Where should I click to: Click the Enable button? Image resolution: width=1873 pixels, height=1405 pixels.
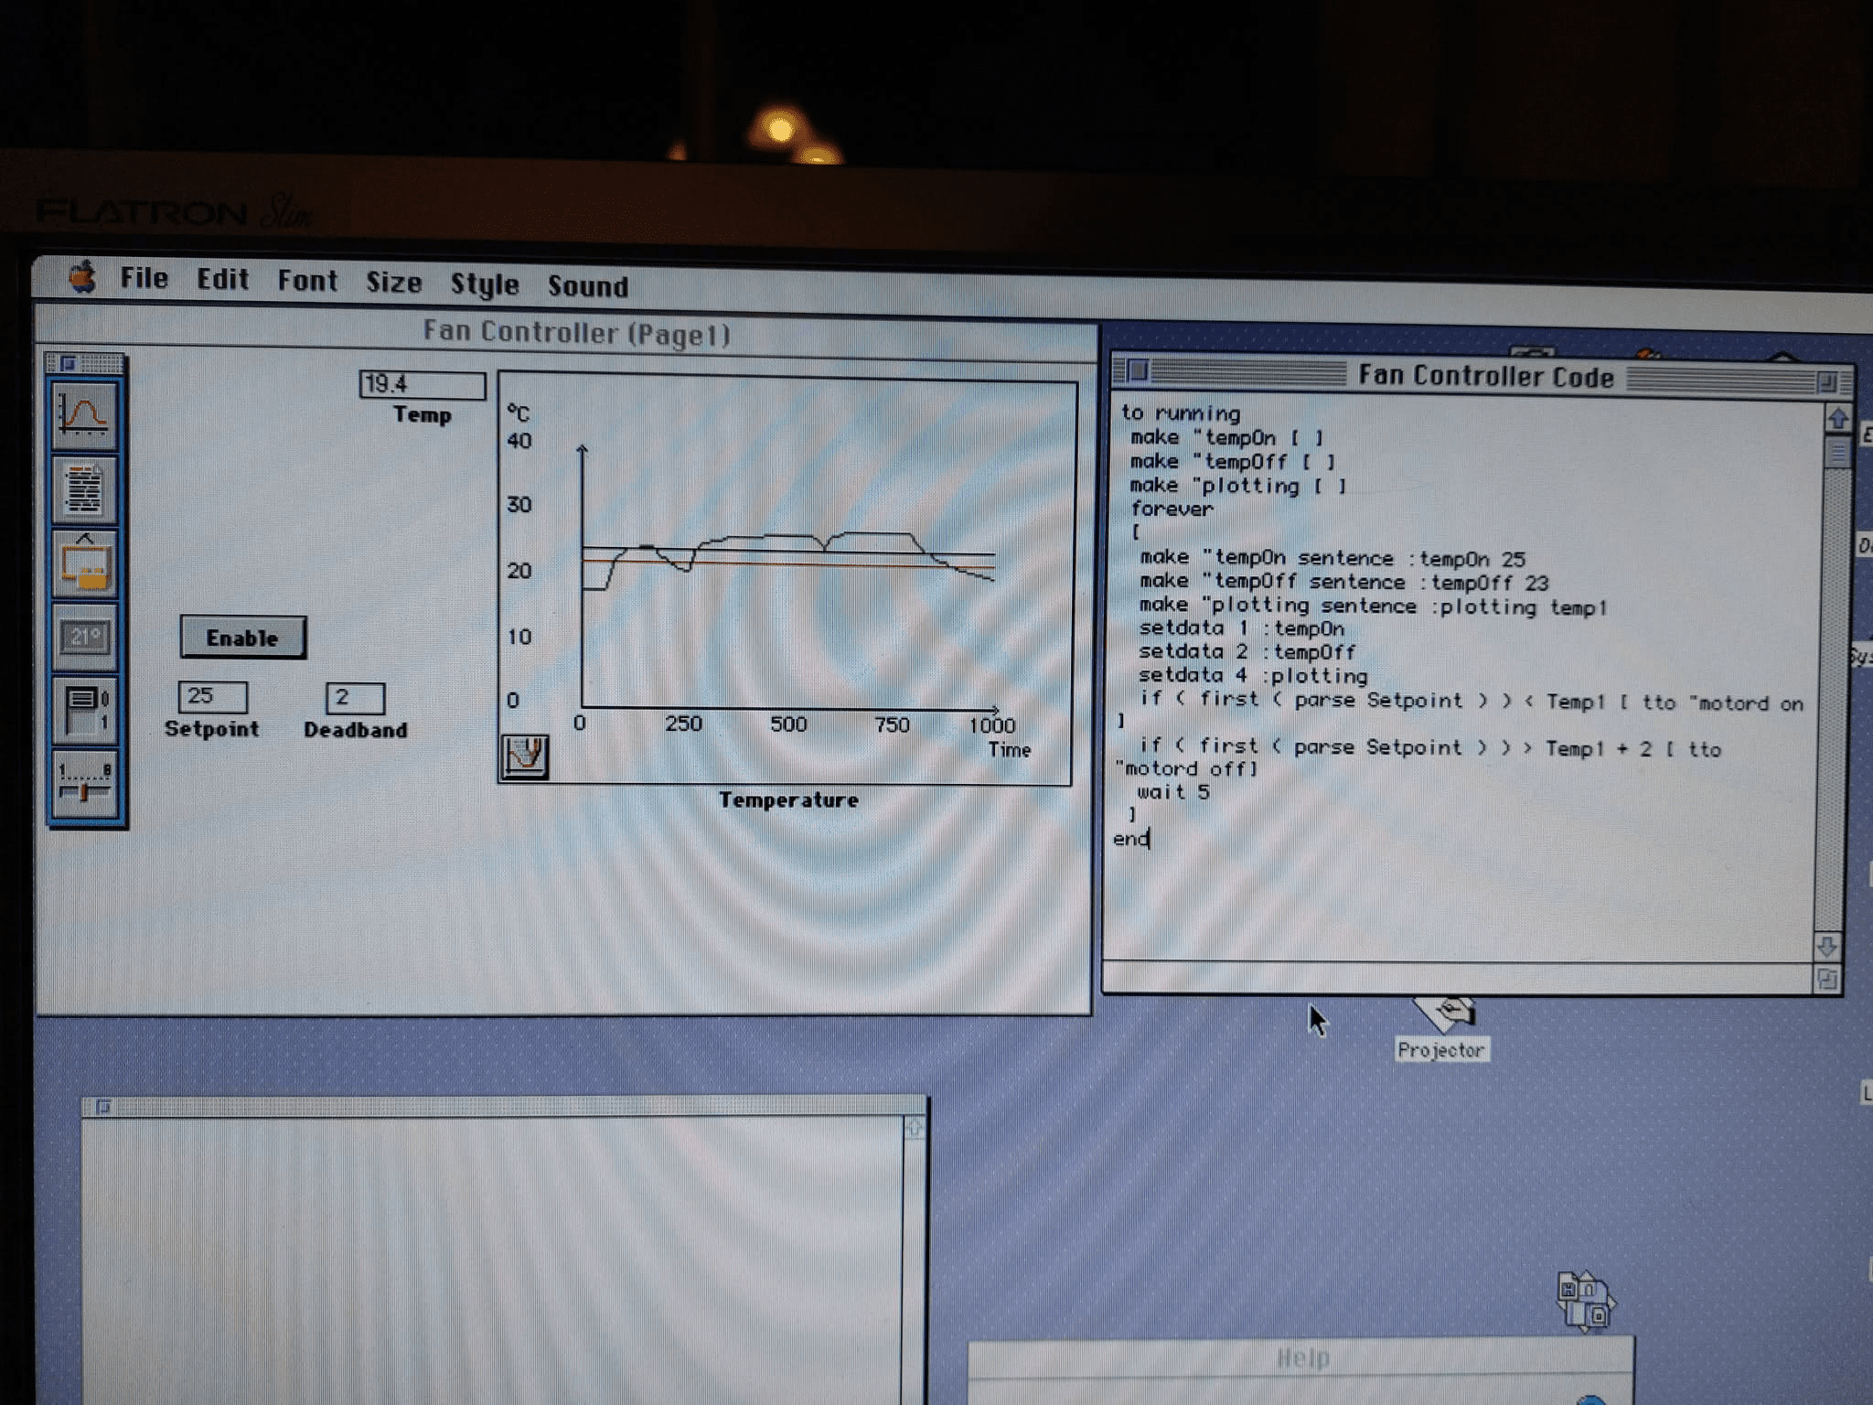tap(242, 638)
